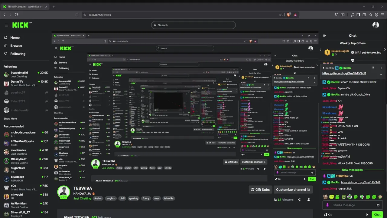Open chat settings gear icon
387x218 pixels.
[367, 215]
